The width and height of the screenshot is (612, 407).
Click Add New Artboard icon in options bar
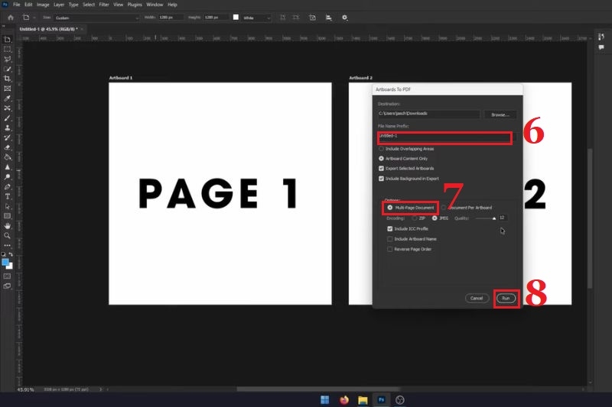[x=312, y=18]
